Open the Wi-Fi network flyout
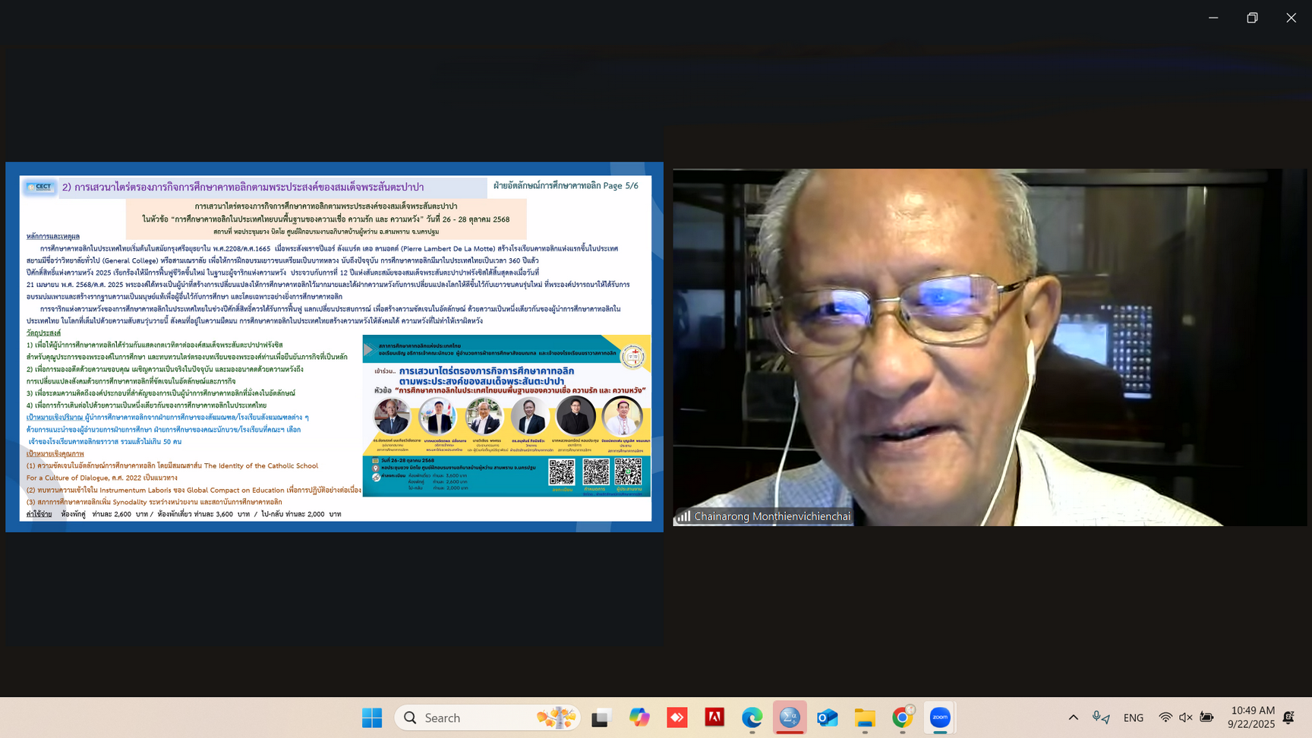1312x738 pixels. coord(1165,717)
